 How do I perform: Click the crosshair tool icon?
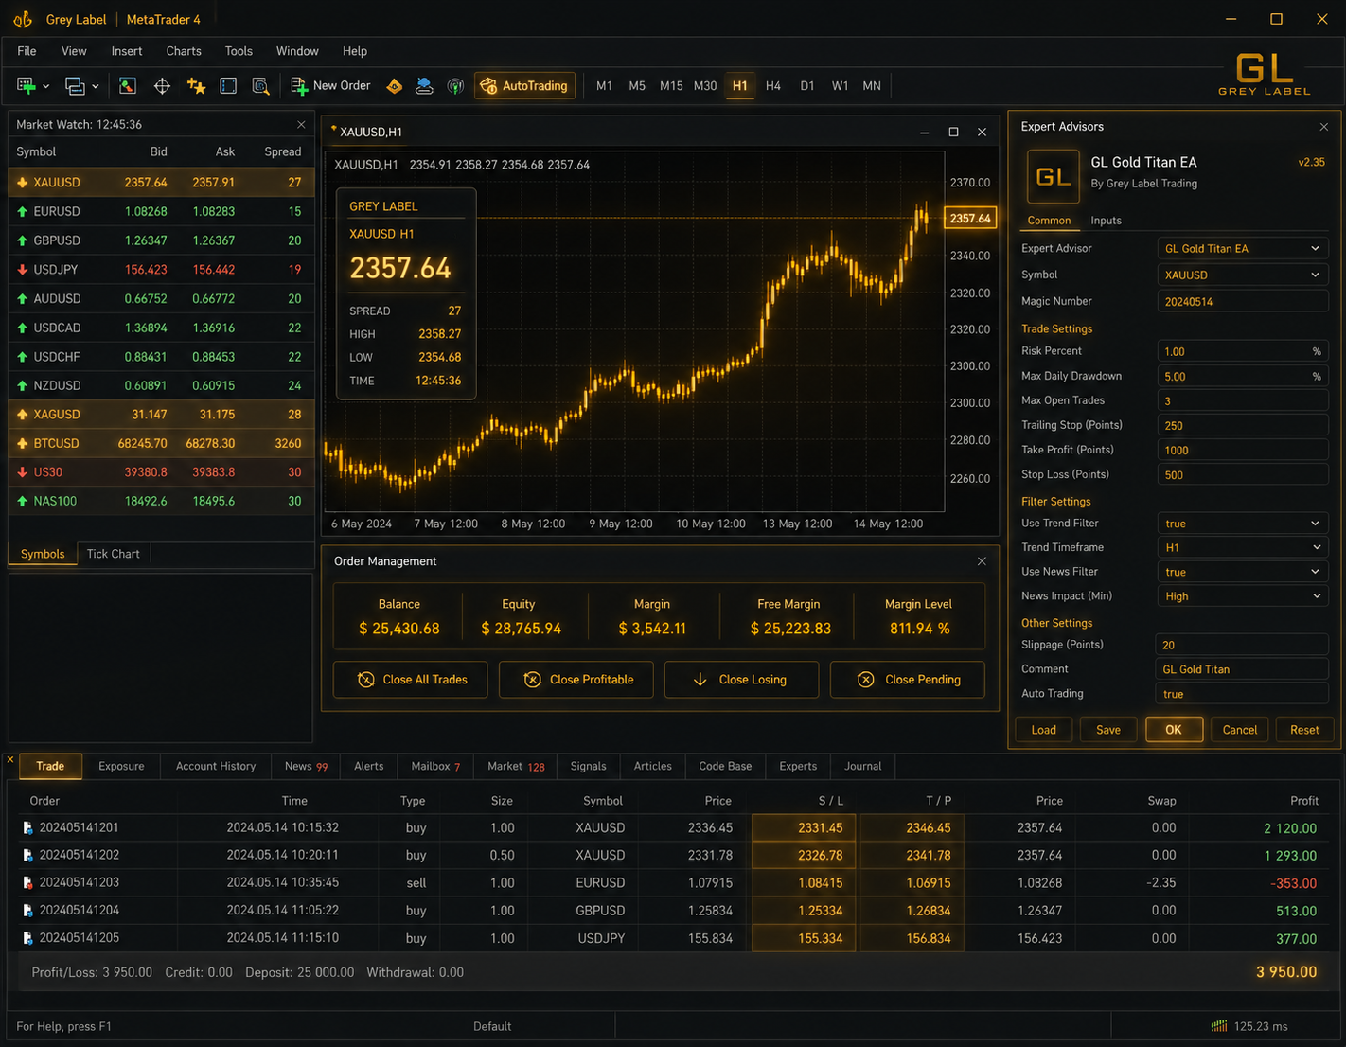162,86
